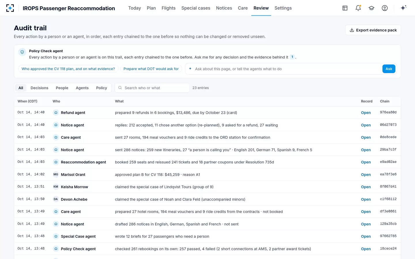Go to the Today tab
The height and width of the screenshot is (259, 415).
pyautogui.click(x=135, y=8)
